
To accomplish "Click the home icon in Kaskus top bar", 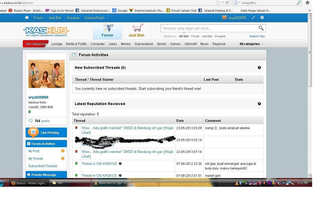I will (27, 18).
